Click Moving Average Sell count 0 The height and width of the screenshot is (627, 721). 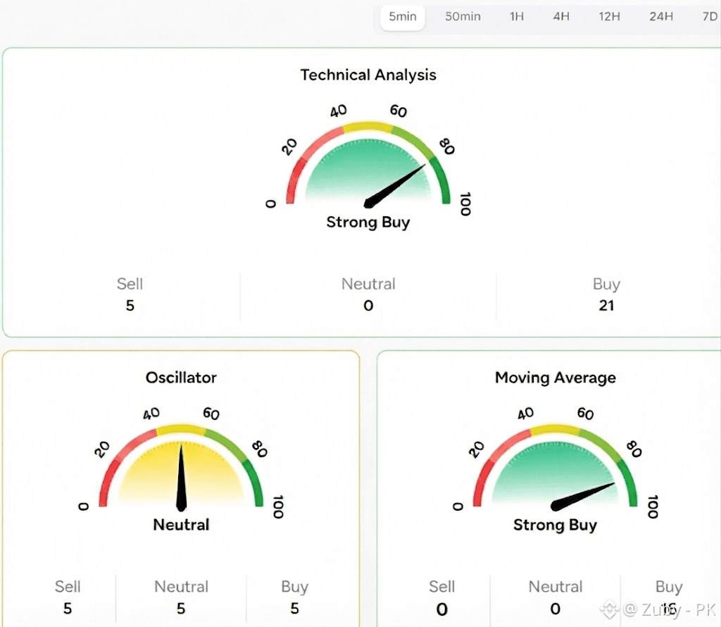tap(442, 609)
